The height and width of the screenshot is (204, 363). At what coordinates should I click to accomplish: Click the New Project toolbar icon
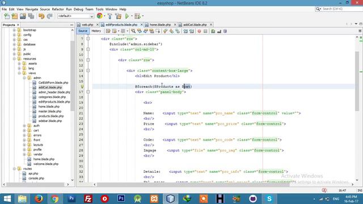point(15,16)
